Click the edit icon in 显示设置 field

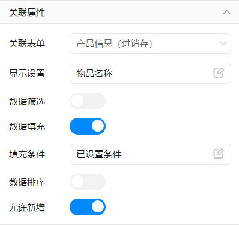[219, 73]
